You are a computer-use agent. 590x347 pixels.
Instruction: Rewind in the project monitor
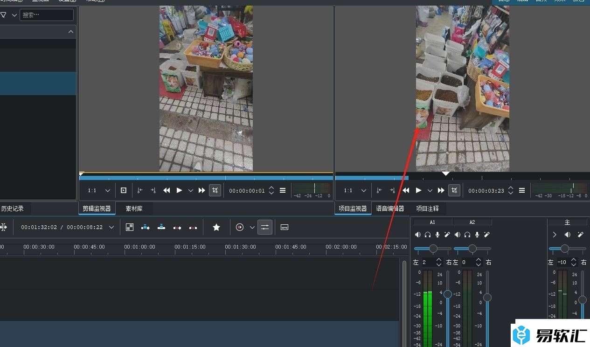pyautogui.click(x=406, y=190)
